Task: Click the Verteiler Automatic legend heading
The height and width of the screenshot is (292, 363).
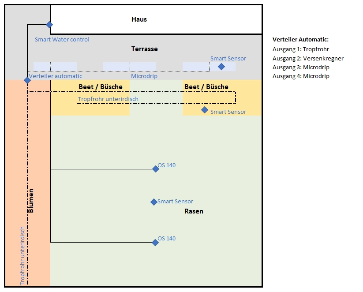Action: pyautogui.click(x=300, y=39)
